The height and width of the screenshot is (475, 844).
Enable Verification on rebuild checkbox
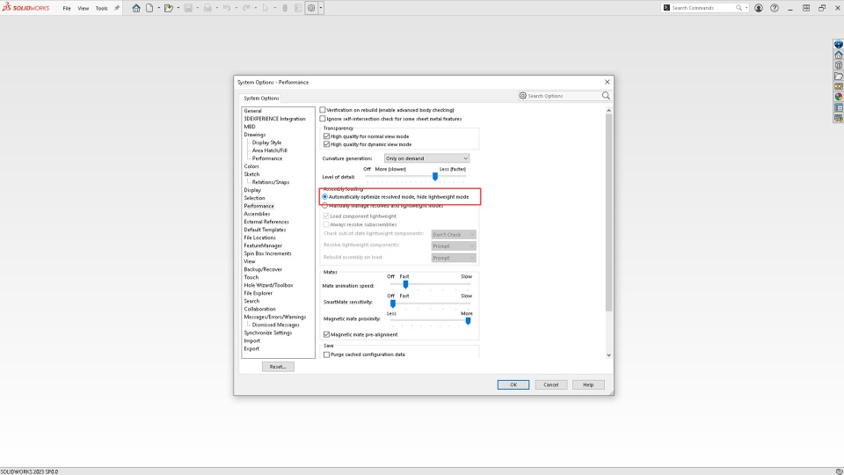(x=323, y=110)
